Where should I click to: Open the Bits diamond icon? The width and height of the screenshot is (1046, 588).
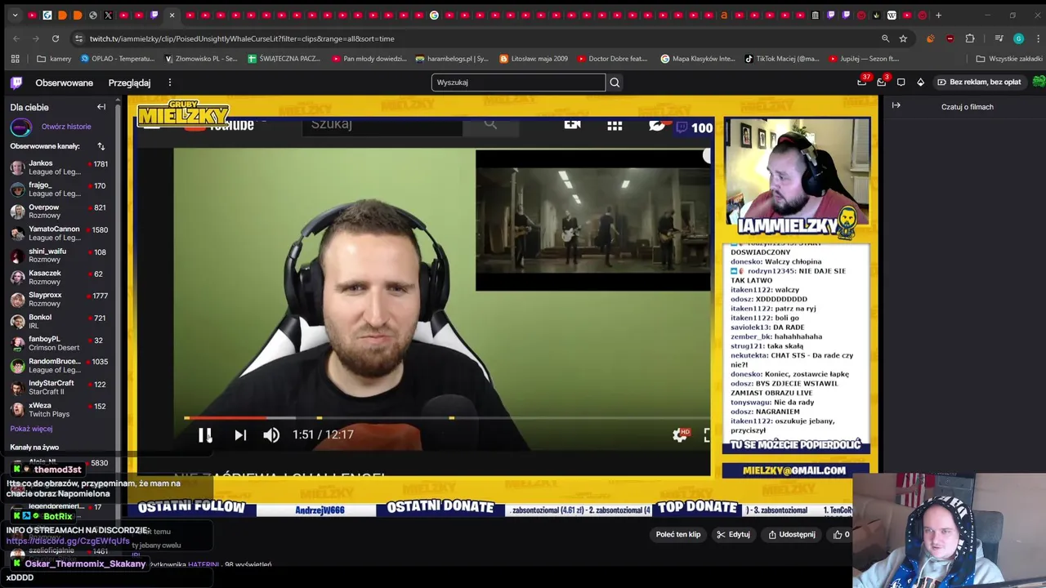(920, 82)
